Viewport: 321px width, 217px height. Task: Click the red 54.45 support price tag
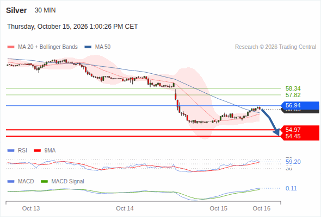300,136
